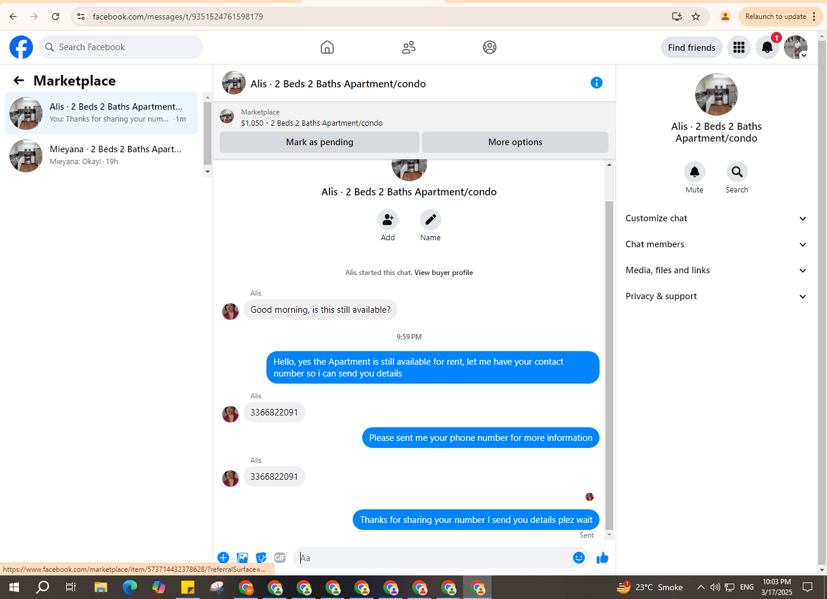Select the Mieyana conversation in the list
The width and height of the screenshot is (827, 599).
pyautogui.click(x=102, y=156)
